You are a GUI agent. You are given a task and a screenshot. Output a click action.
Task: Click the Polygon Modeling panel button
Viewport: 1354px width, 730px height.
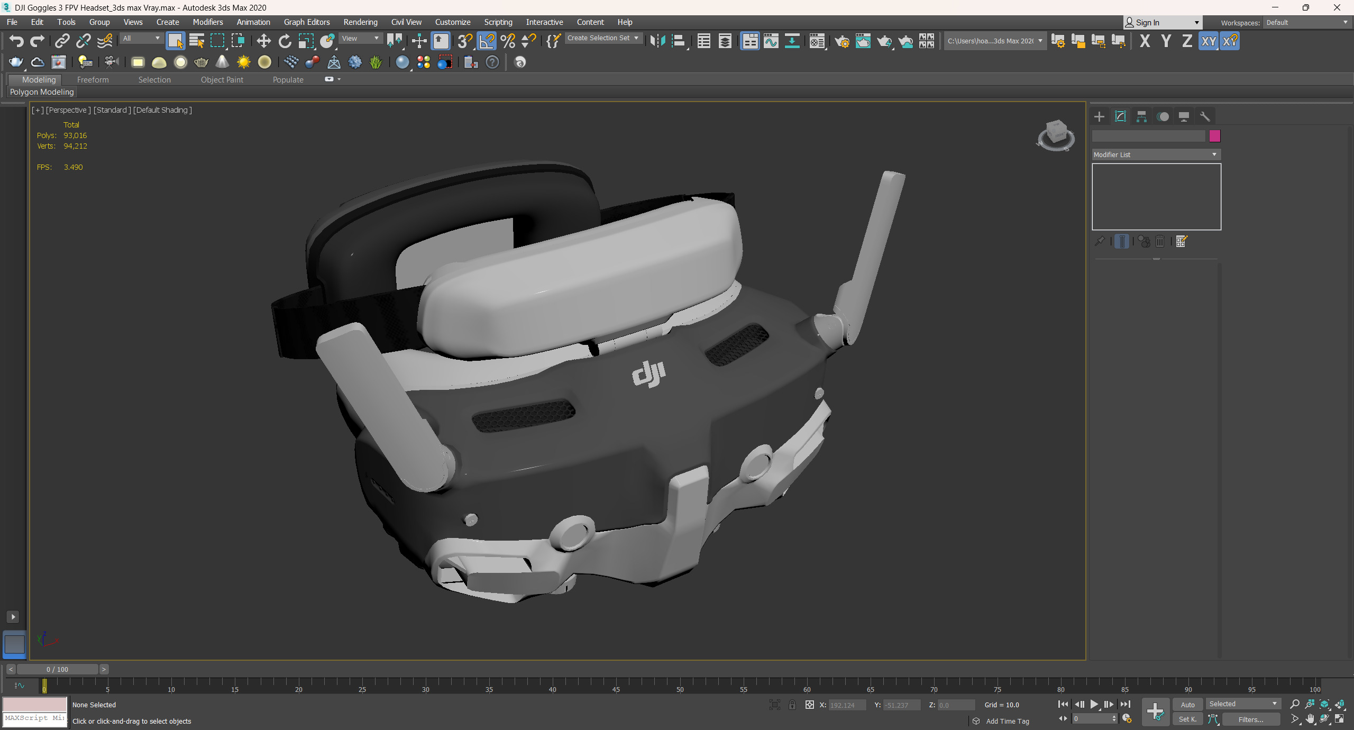pos(42,92)
